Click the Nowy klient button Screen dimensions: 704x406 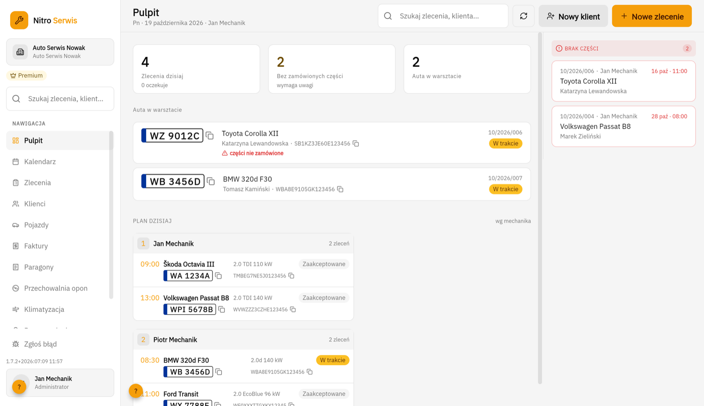(573, 16)
